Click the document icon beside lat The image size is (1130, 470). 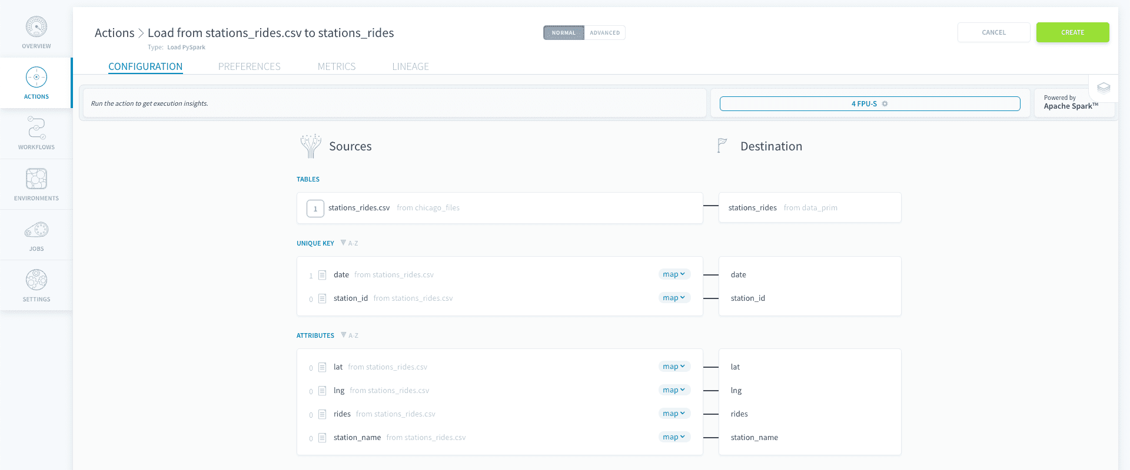(323, 367)
